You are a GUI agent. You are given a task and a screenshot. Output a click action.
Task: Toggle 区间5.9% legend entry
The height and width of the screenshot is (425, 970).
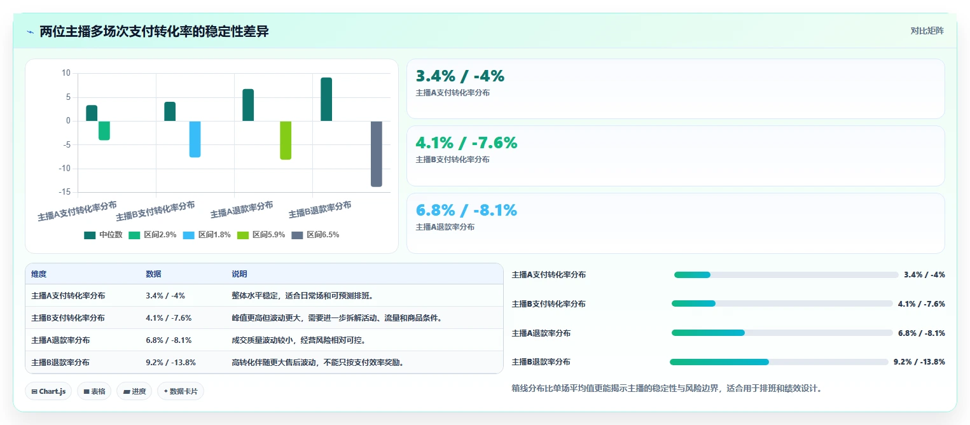coord(261,235)
